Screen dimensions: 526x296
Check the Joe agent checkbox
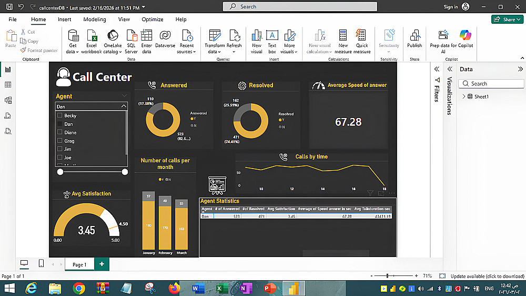(x=60, y=157)
